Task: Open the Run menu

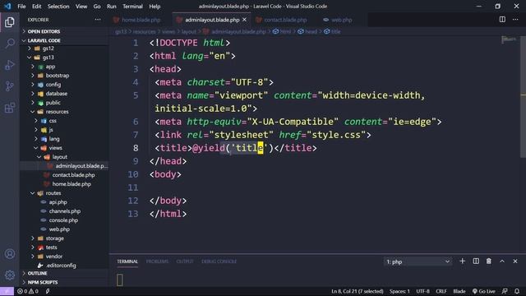Action: coord(112,7)
